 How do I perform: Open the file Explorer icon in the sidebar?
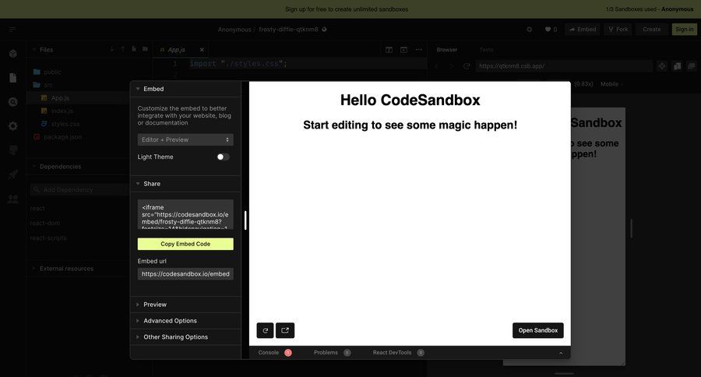13,78
